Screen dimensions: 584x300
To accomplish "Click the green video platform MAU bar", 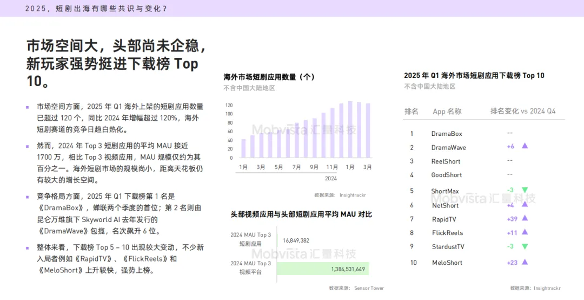I will (323, 269).
